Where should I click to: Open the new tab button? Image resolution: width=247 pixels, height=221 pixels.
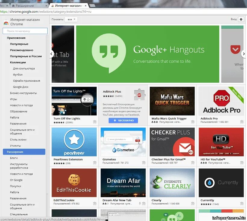(92, 6)
